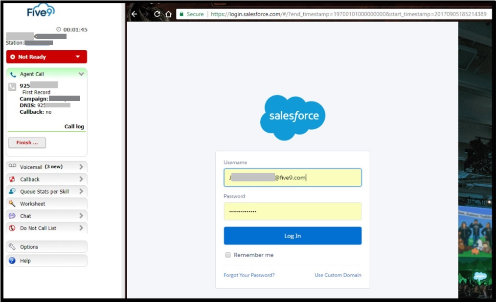The height and width of the screenshot is (302, 496).
Task: Click the Username input field
Action: [x=293, y=178]
